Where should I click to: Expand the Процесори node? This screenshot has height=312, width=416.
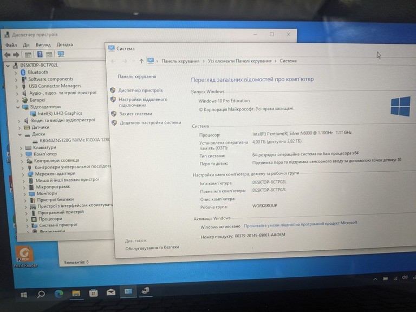[27, 219]
